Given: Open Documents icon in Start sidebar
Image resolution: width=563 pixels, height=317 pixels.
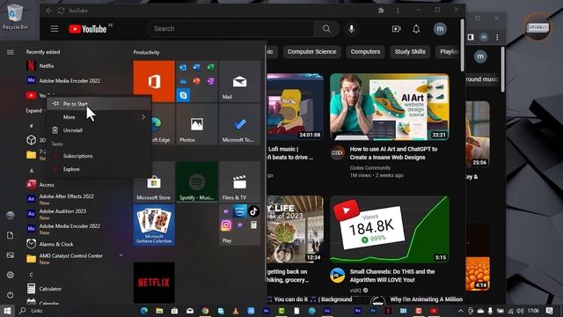Looking at the screenshot, I should (11, 235).
